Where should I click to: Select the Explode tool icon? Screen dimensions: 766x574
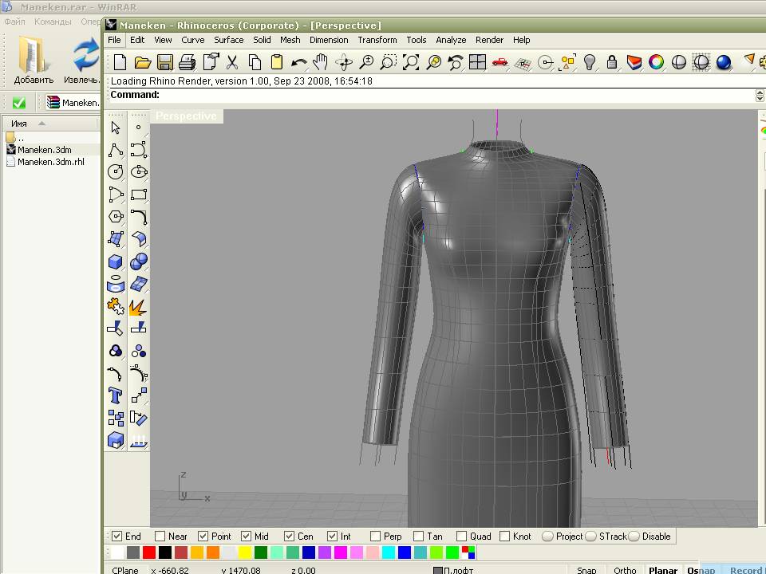(x=138, y=306)
